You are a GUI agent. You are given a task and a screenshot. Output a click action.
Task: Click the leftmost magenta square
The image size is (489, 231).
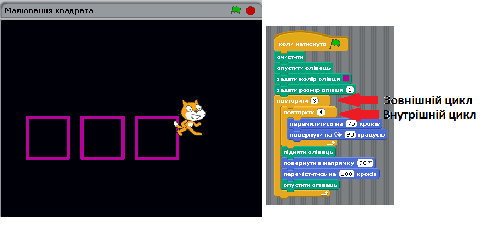point(48,138)
